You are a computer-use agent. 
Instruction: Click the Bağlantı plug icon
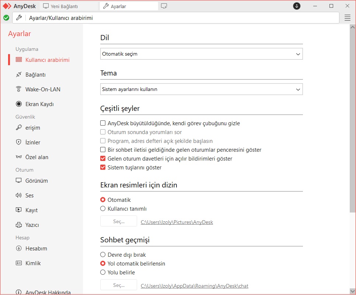(19, 74)
